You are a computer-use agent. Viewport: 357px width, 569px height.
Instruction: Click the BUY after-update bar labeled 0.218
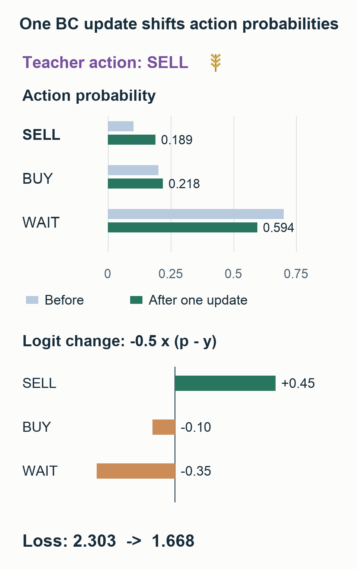(x=135, y=184)
